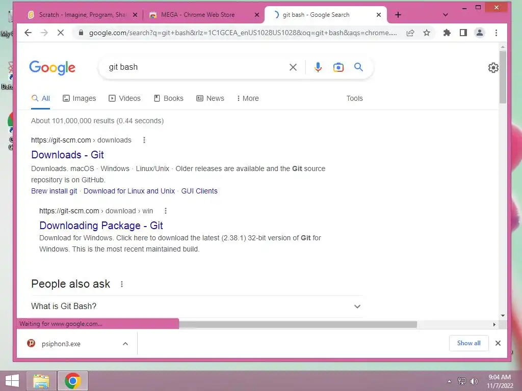
Task: Toggle Chrome side panel icon
Action: [x=463, y=33]
